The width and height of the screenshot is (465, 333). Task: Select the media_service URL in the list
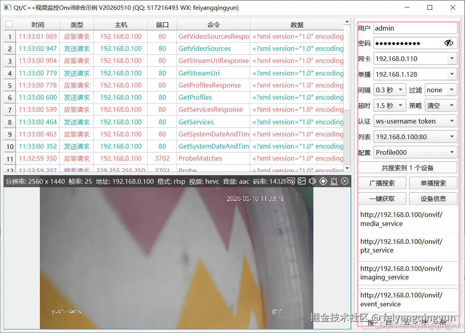[408, 219]
